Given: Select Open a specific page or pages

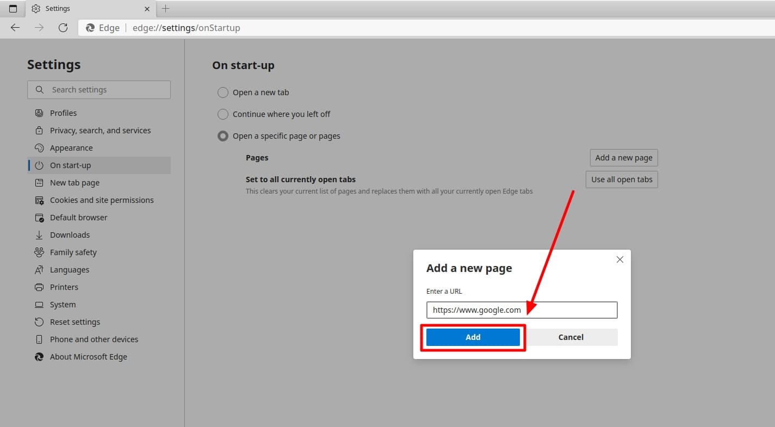Looking at the screenshot, I should [x=223, y=136].
